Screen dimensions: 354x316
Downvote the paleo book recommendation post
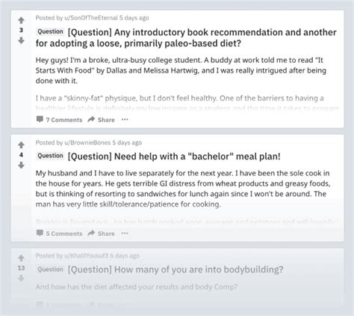pos(21,40)
